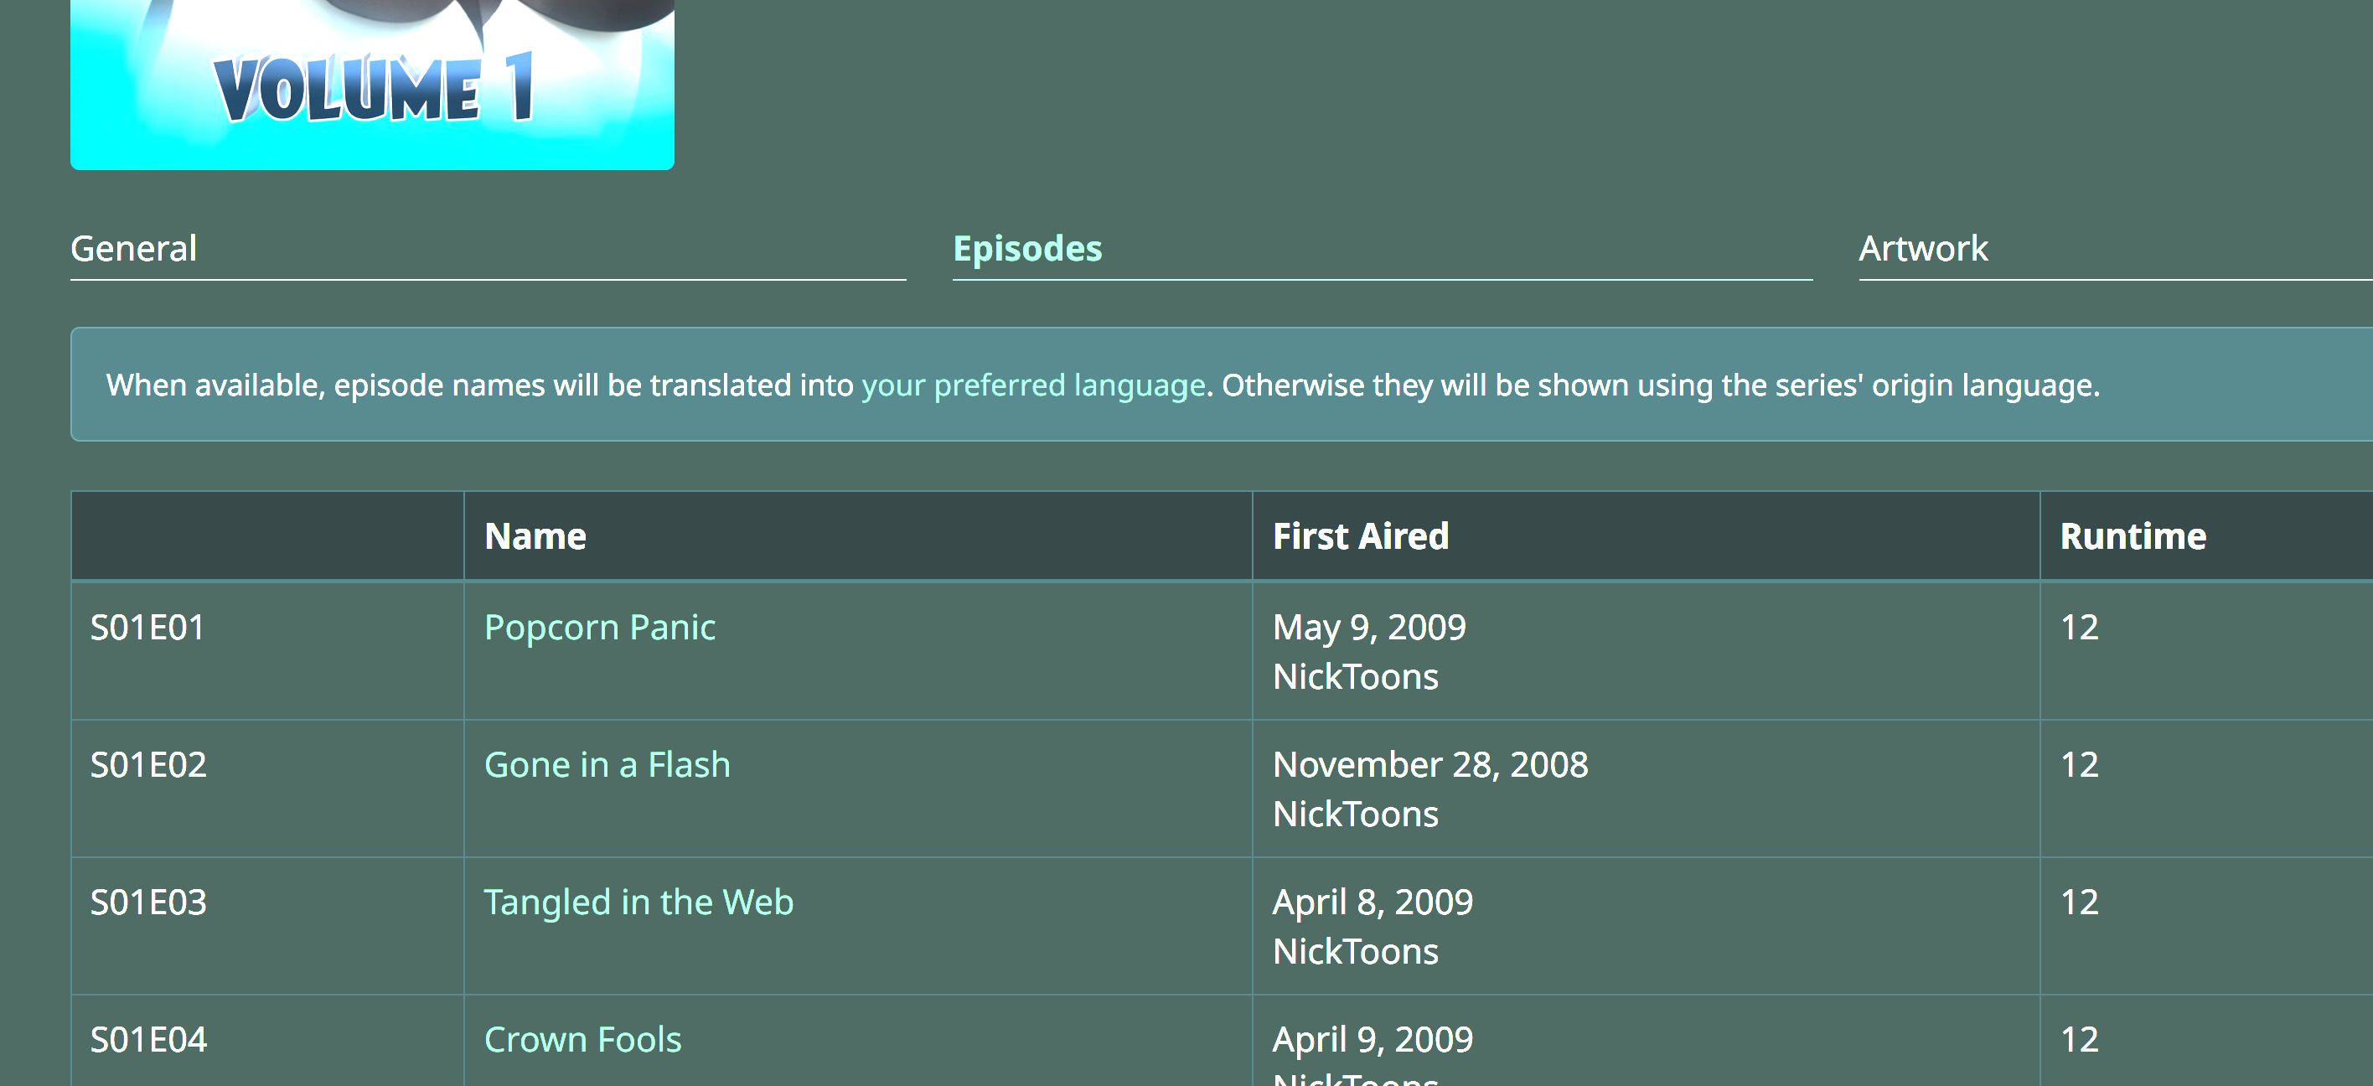
Task: Click the S01E03 episode code cell
Action: point(148,902)
